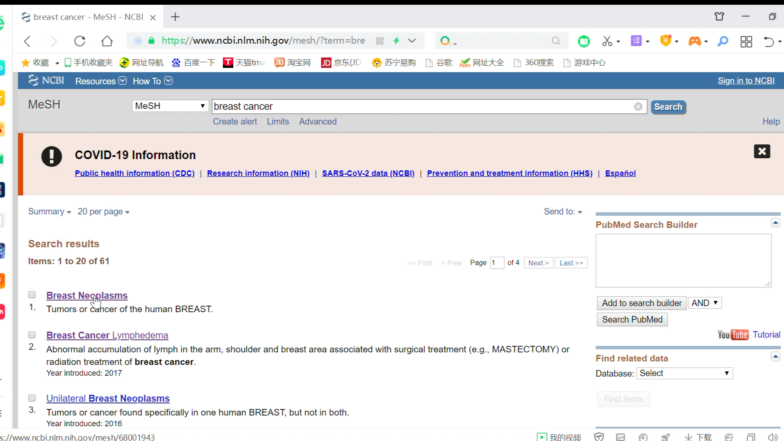Select the breast cancer MeSH browser tab
Viewport: 784px width, 441px height.
point(89,17)
